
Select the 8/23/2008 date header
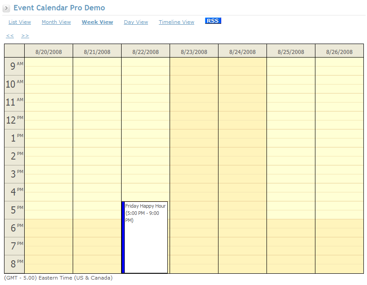(x=194, y=52)
